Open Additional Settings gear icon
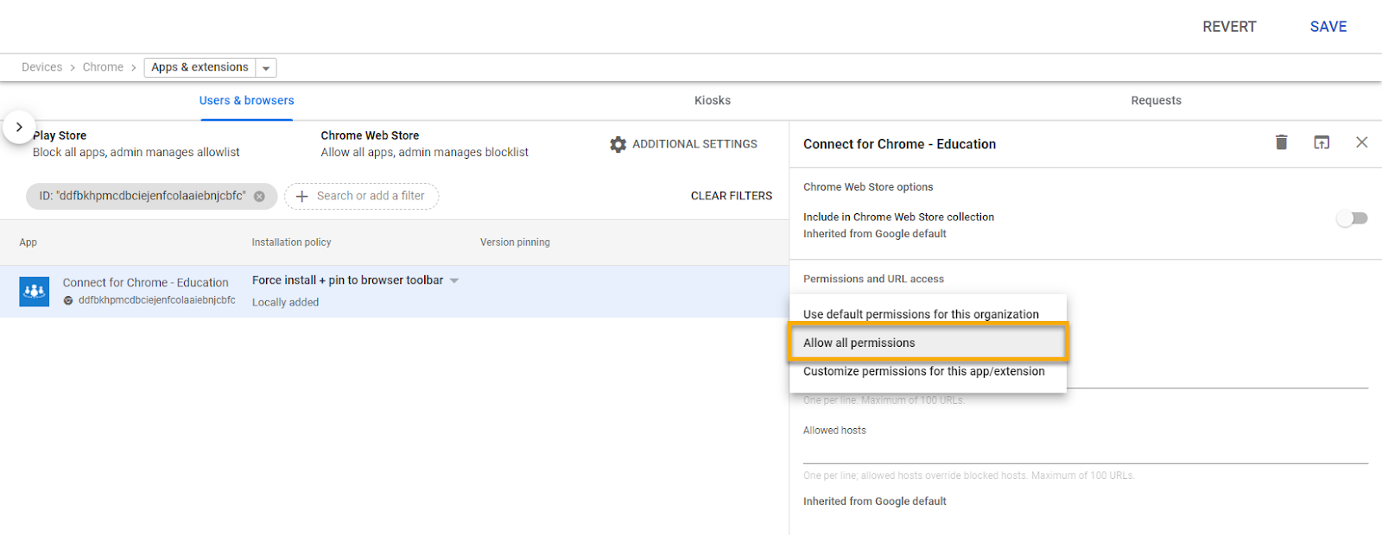The image size is (1382, 535). click(x=618, y=144)
